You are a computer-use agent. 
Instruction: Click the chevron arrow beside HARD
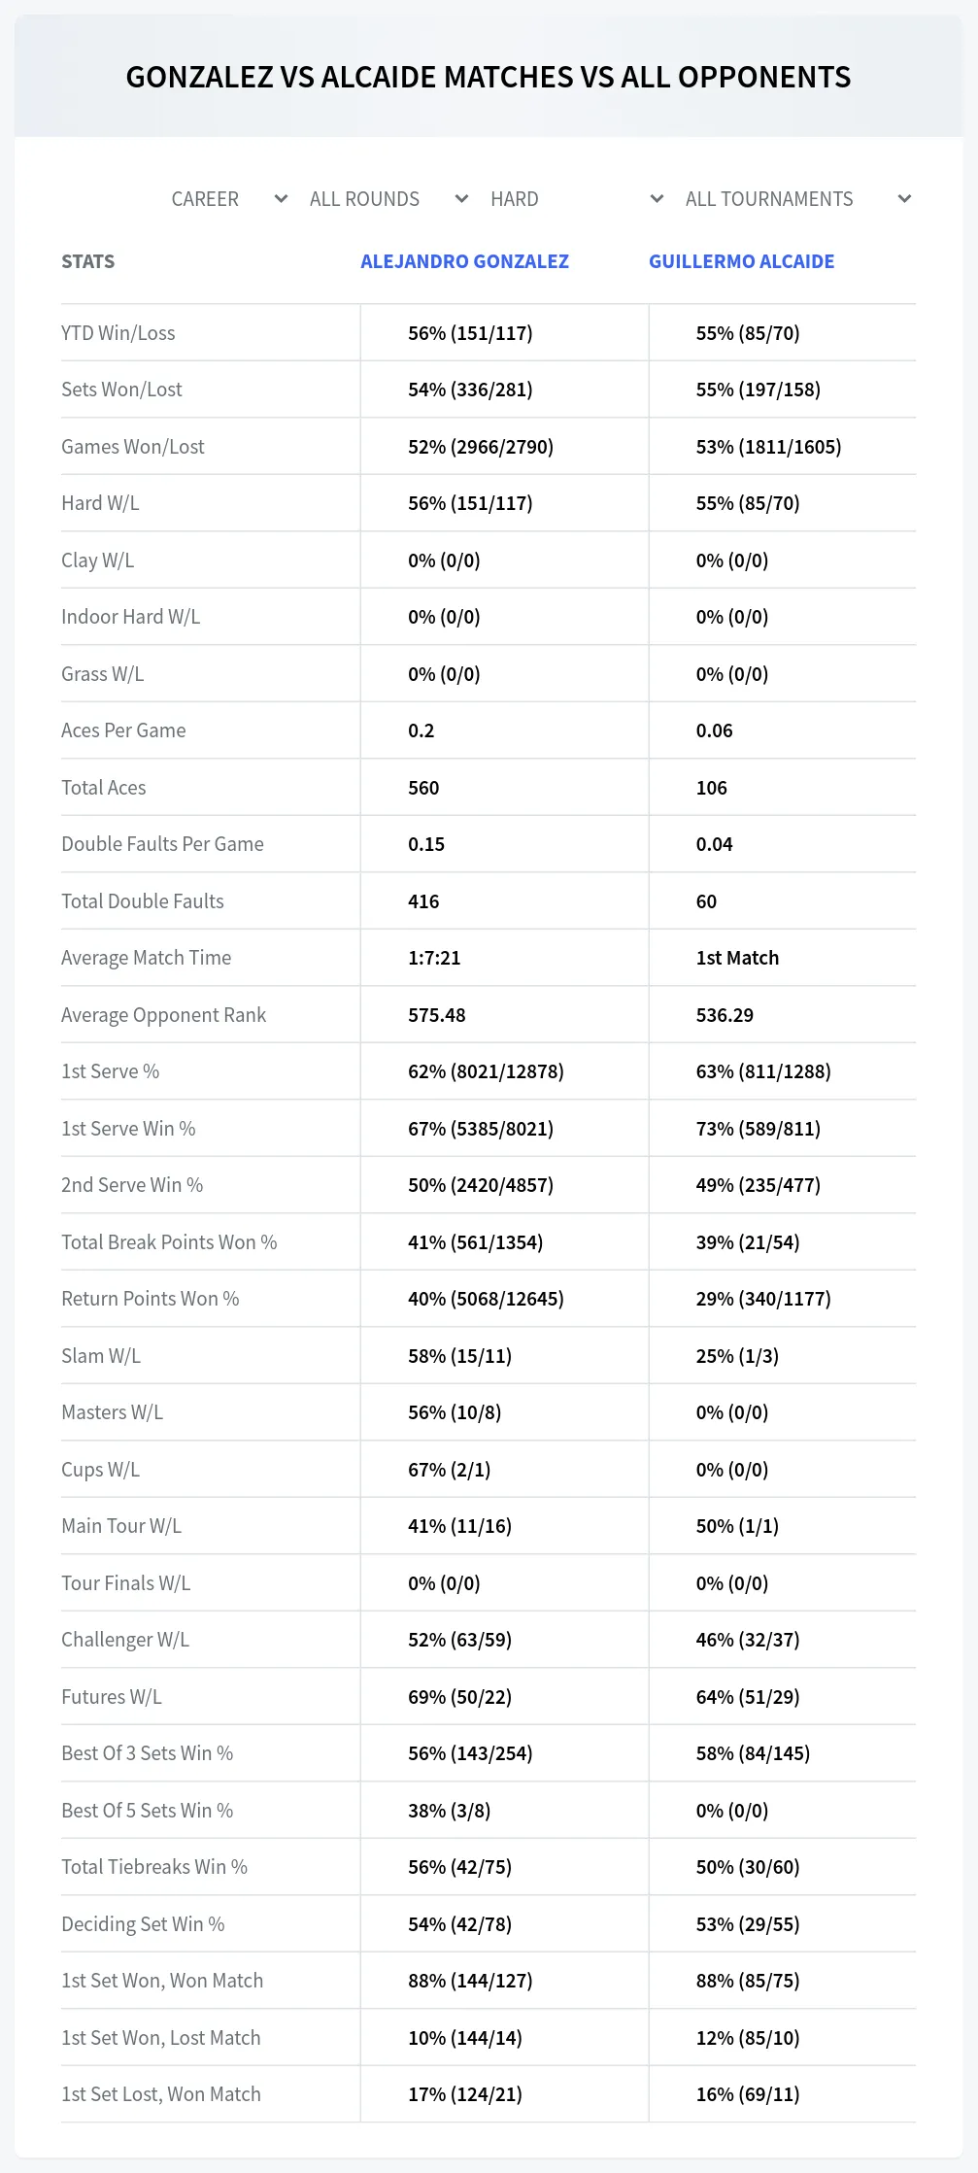click(657, 199)
